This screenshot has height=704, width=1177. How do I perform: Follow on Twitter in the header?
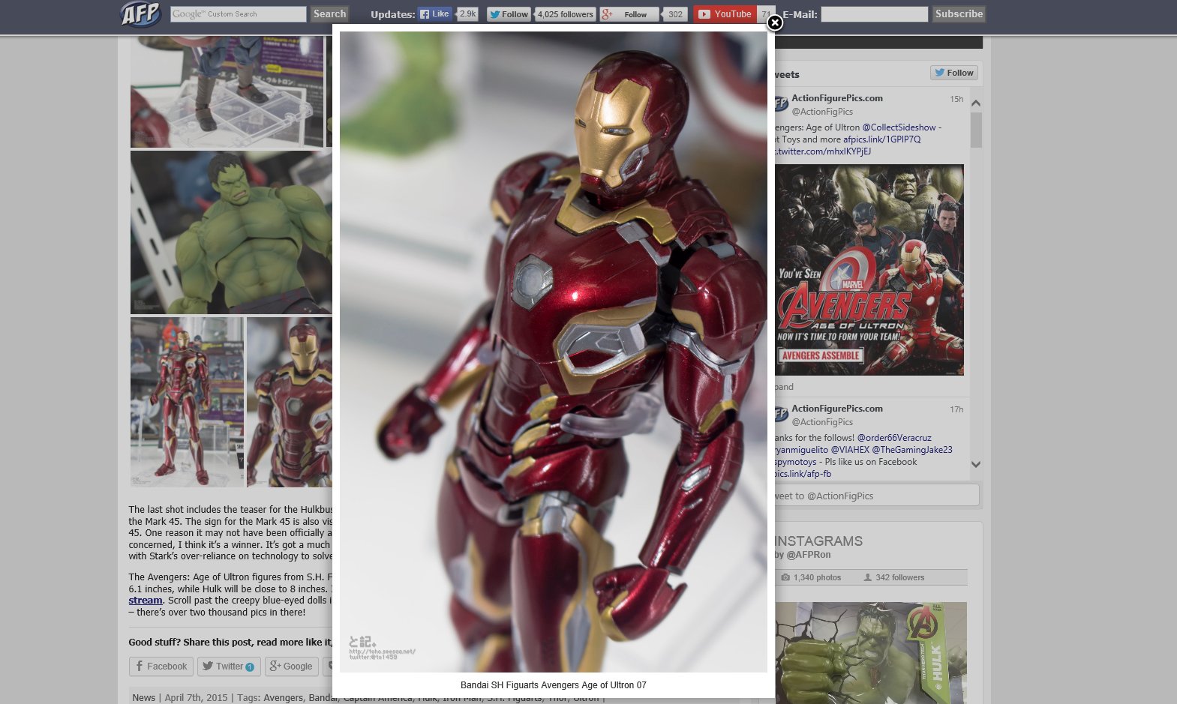pyautogui.click(x=509, y=14)
